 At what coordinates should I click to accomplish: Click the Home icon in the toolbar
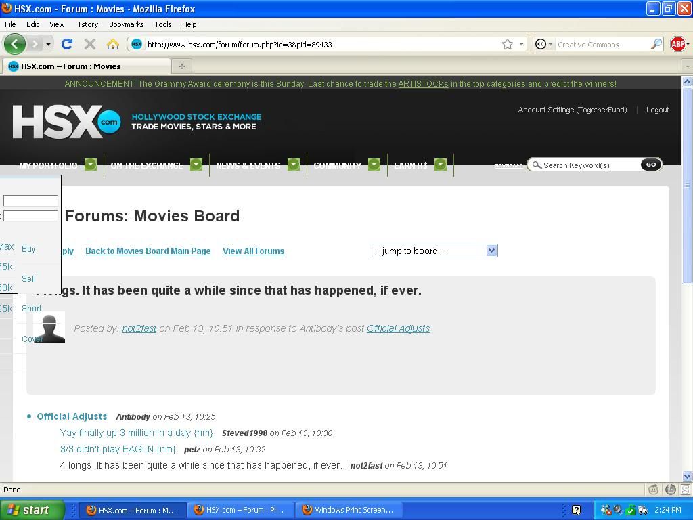[113, 44]
